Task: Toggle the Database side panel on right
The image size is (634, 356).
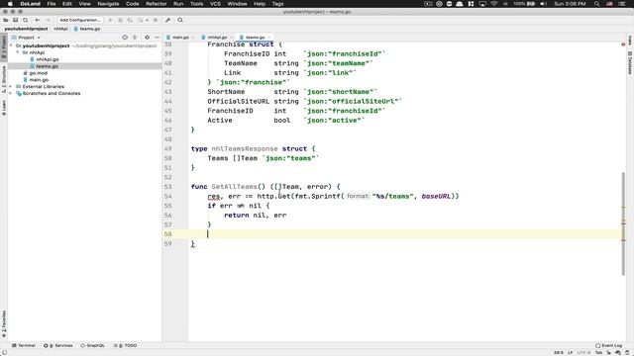Action: [630, 62]
